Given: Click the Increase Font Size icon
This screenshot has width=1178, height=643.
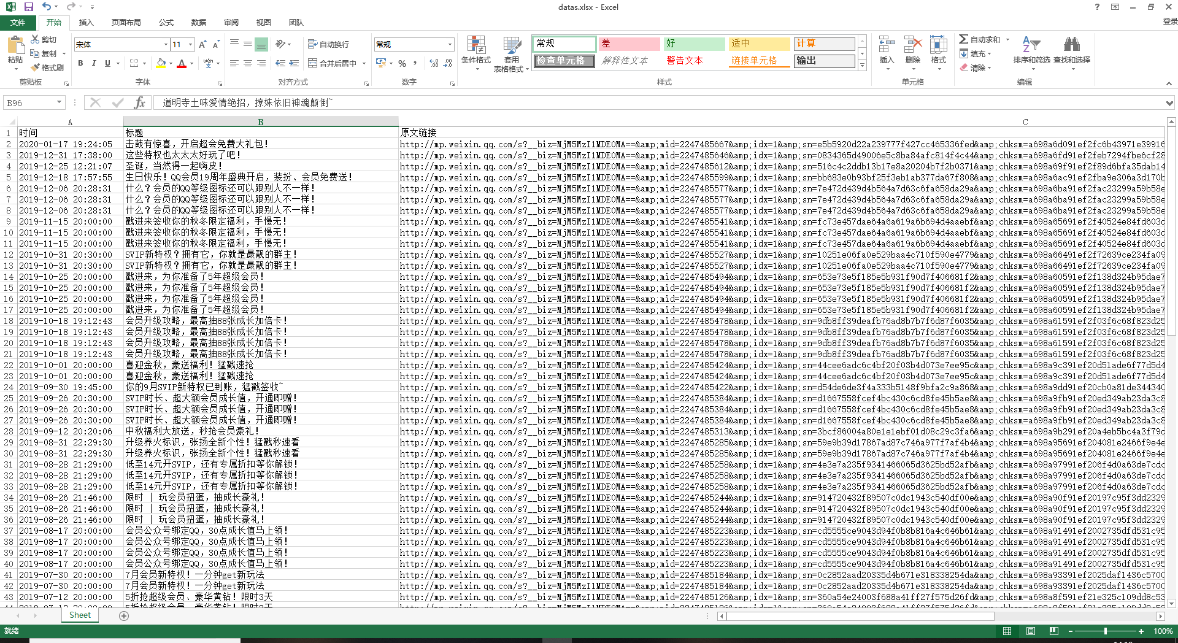Looking at the screenshot, I should click(202, 44).
